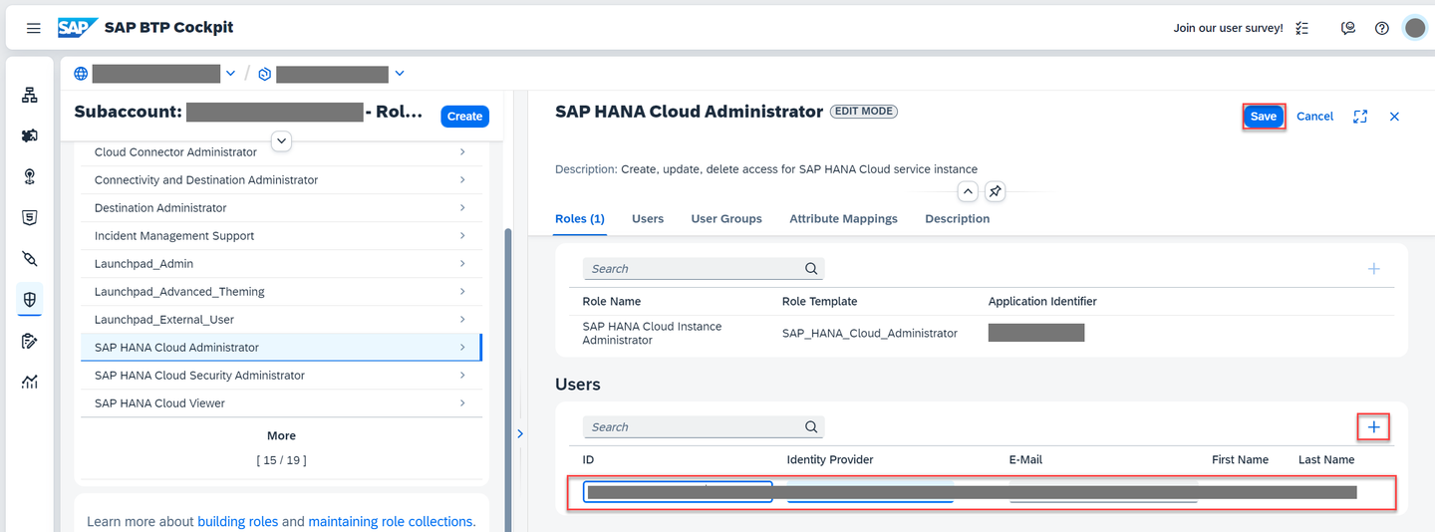Click the Role Name column header
The height and width of the screenshot is (532, 1435).
tap(612, 302)
